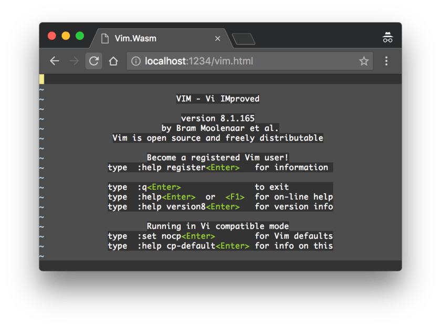Click 'Vim is open source and freely distributable'

click(x=218, y=138)
